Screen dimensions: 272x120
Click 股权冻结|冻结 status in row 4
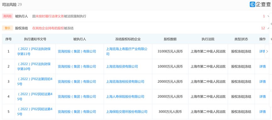pos(241,97)
